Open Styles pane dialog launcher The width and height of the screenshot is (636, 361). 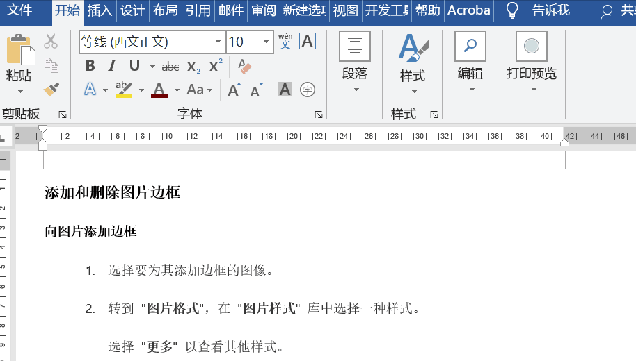coord(434,115)
